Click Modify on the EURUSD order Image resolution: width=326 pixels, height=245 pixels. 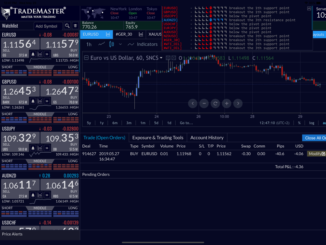316,154
